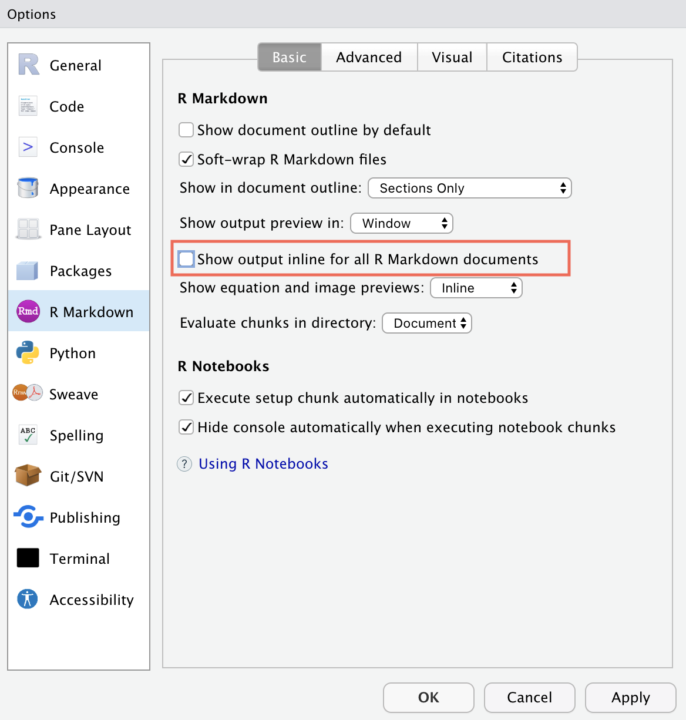Disable soft-wrap for R Markdown files
The height and width of the screenshot is (720, 686).
(186, 159)
